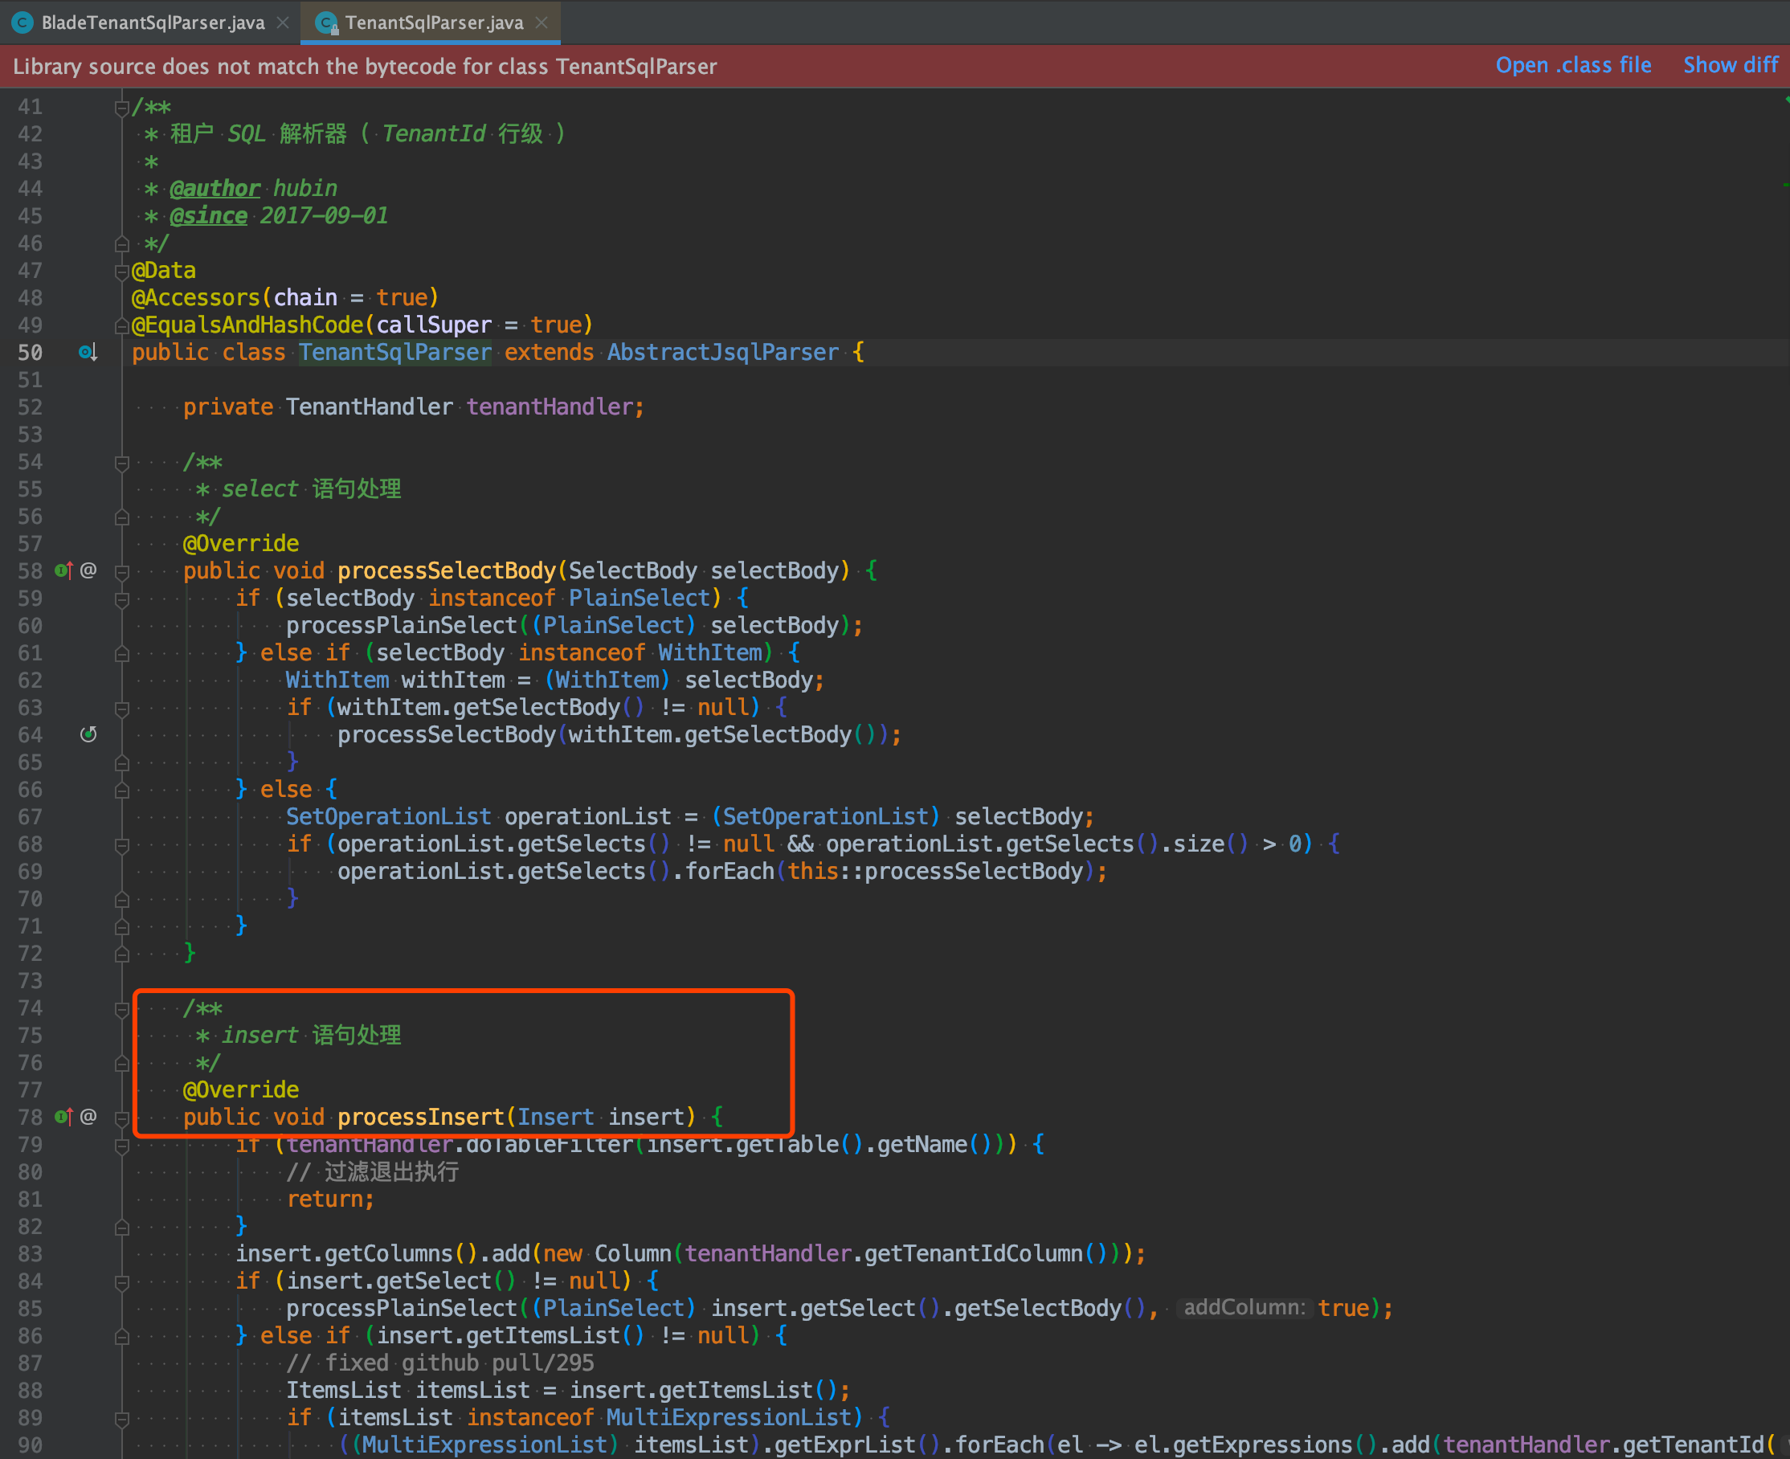This screenshot has height=1459, width=1790.
Task: Click the tenantHandler field name at line 52
Action: [550, 407]
